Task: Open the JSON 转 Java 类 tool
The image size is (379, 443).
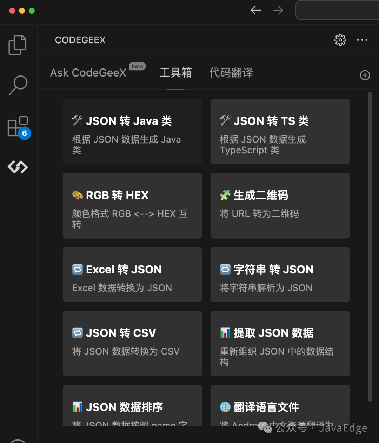Action: tap(132, 132)
